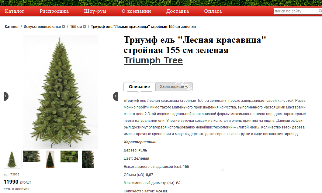322x193 pixels.
Task: Open the Оплата page
Action: [213, 11]
